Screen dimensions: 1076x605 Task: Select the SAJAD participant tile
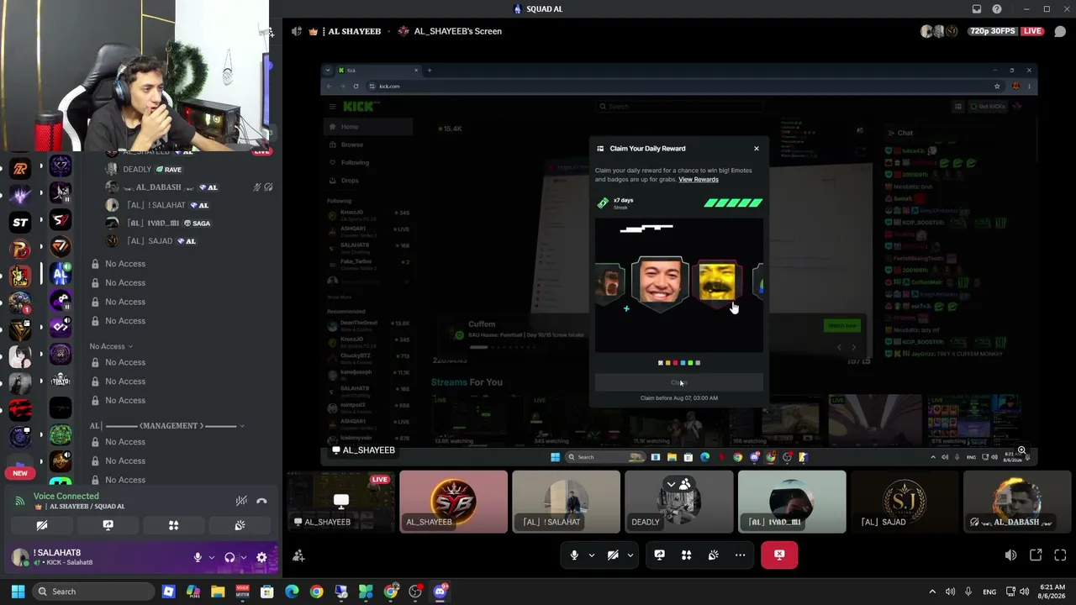click(x=904, y=502)
